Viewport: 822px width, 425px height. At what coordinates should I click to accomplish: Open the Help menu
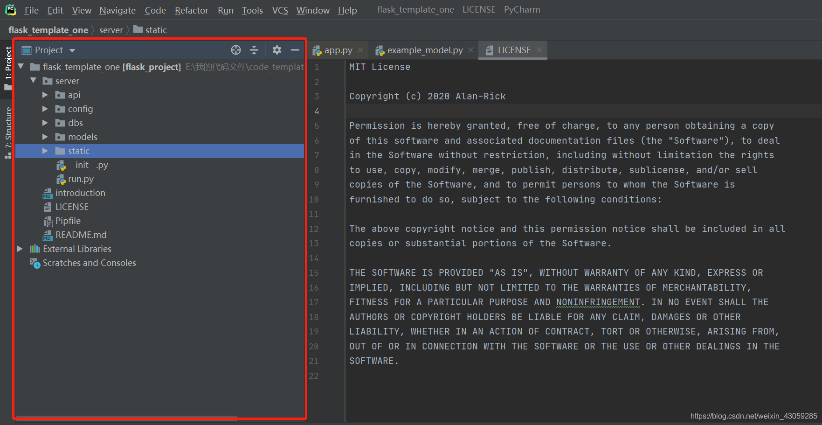pos(347,10)
